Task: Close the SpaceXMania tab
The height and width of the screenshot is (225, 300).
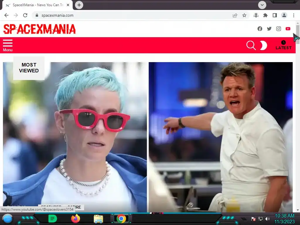Action: pyautogui.click(x=68, y=5)
